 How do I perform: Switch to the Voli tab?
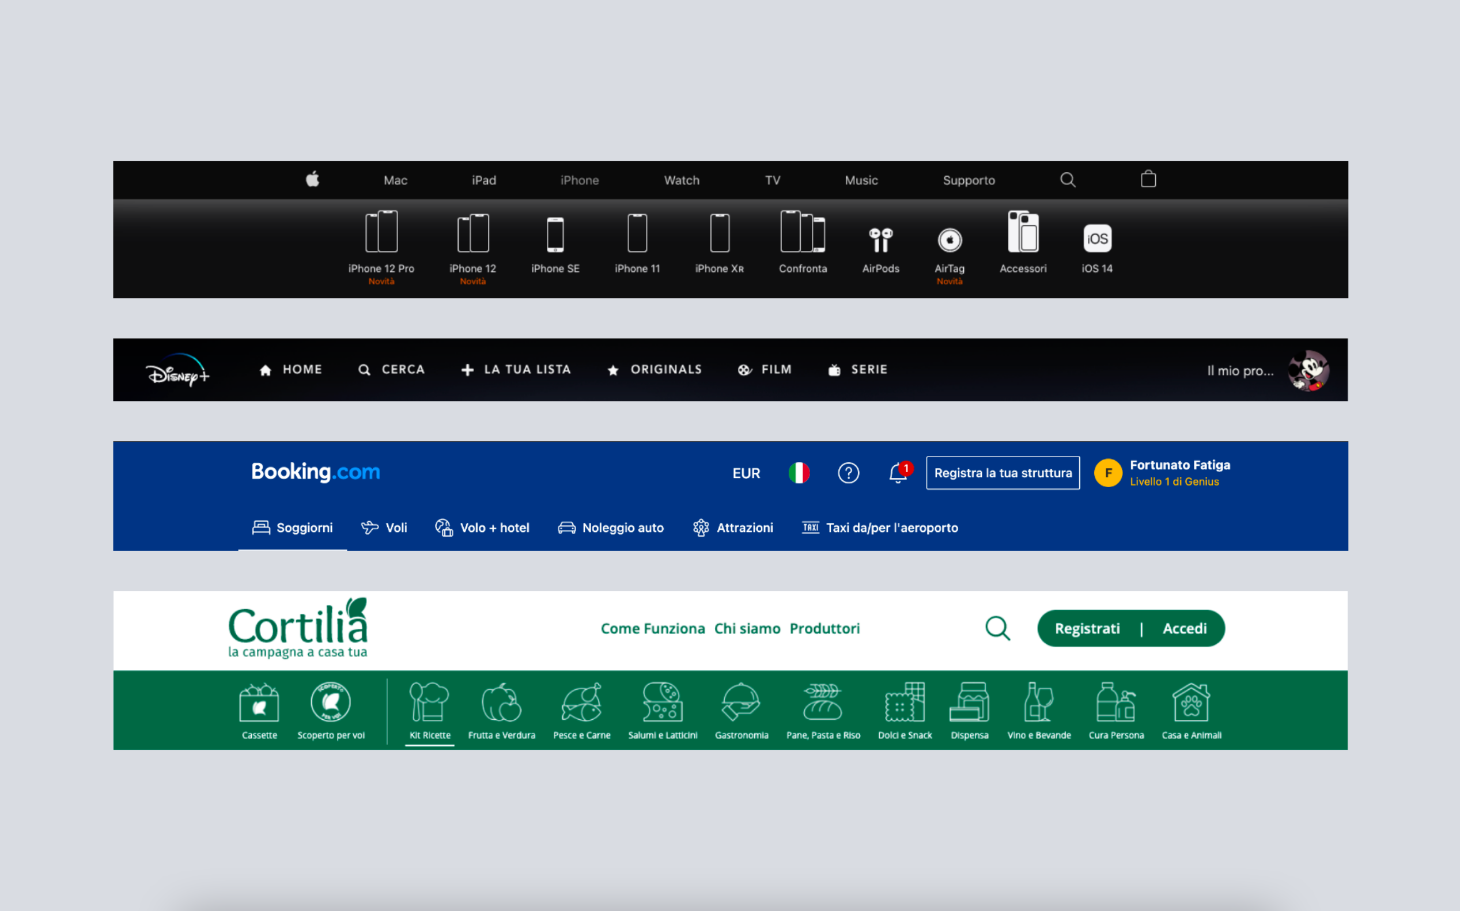coord(384,528)
